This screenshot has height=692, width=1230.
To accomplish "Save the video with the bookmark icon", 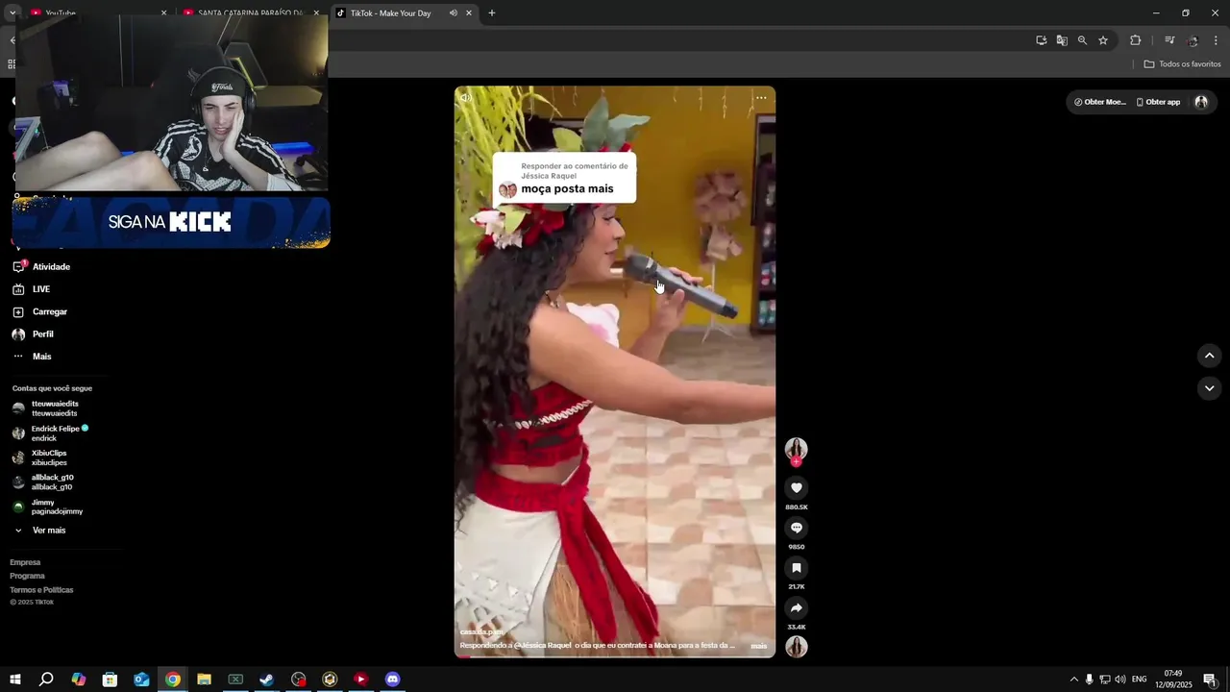I will tap(796, 568).
